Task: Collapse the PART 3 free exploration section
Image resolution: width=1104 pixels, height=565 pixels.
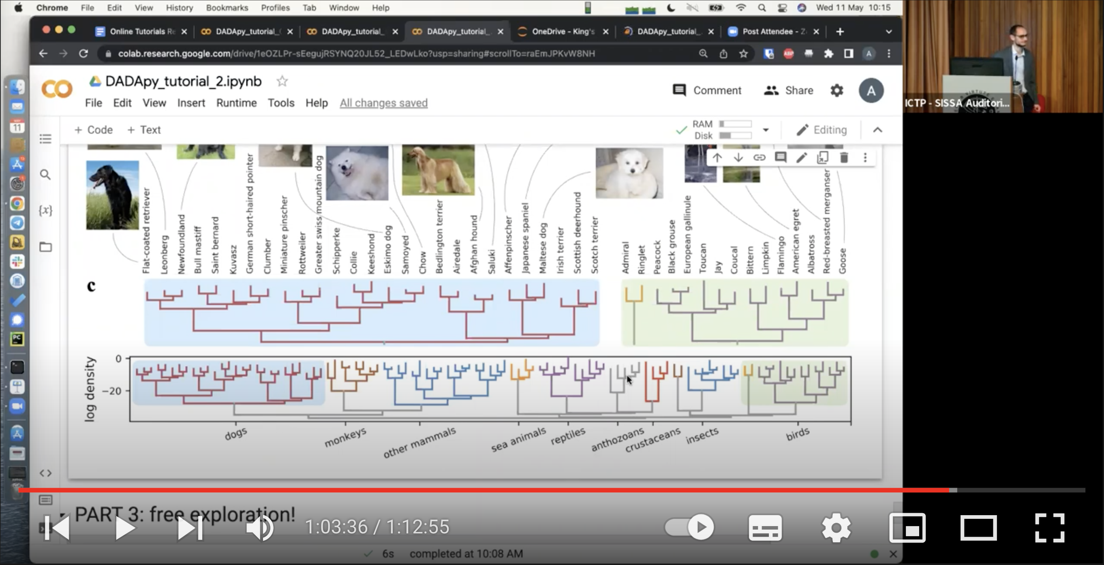Action: pyautogui.click(x=62, y=515)
